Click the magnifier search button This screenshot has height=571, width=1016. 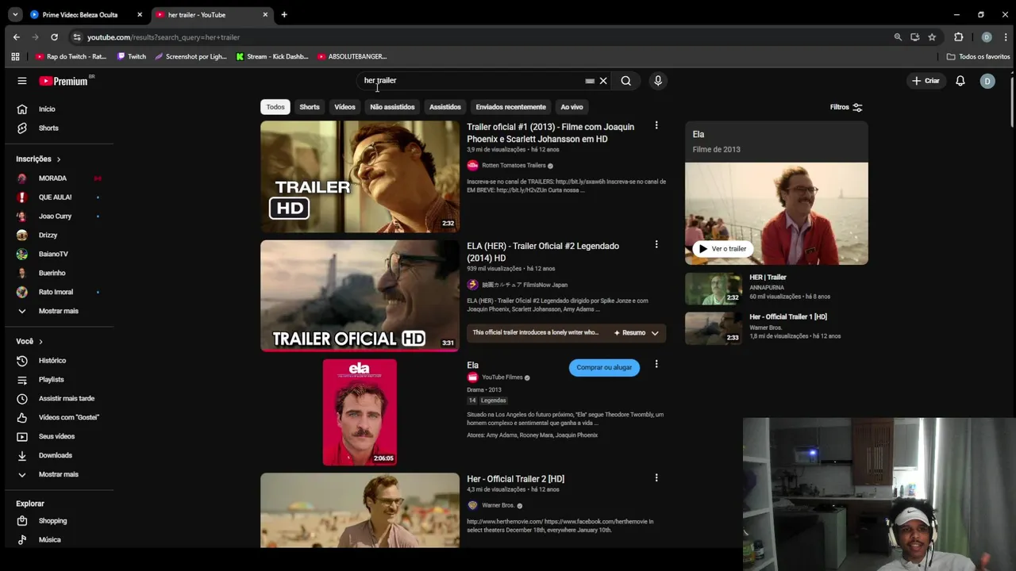[626, 81]
